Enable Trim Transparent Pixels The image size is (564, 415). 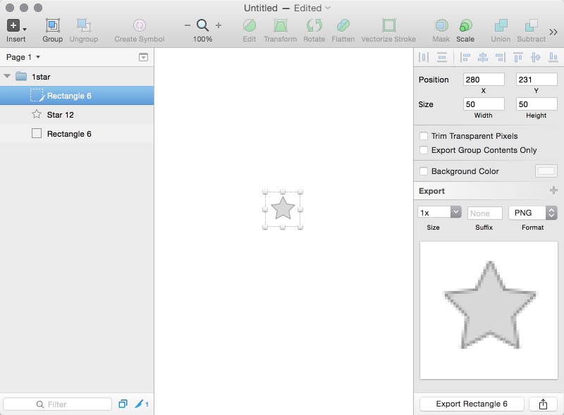423,136
